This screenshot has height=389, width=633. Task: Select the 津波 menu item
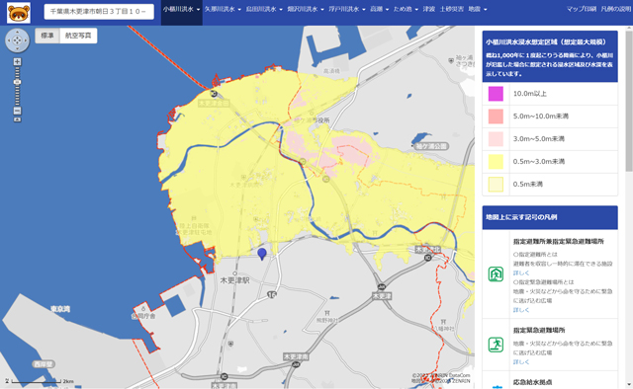[x=428, y=9]
